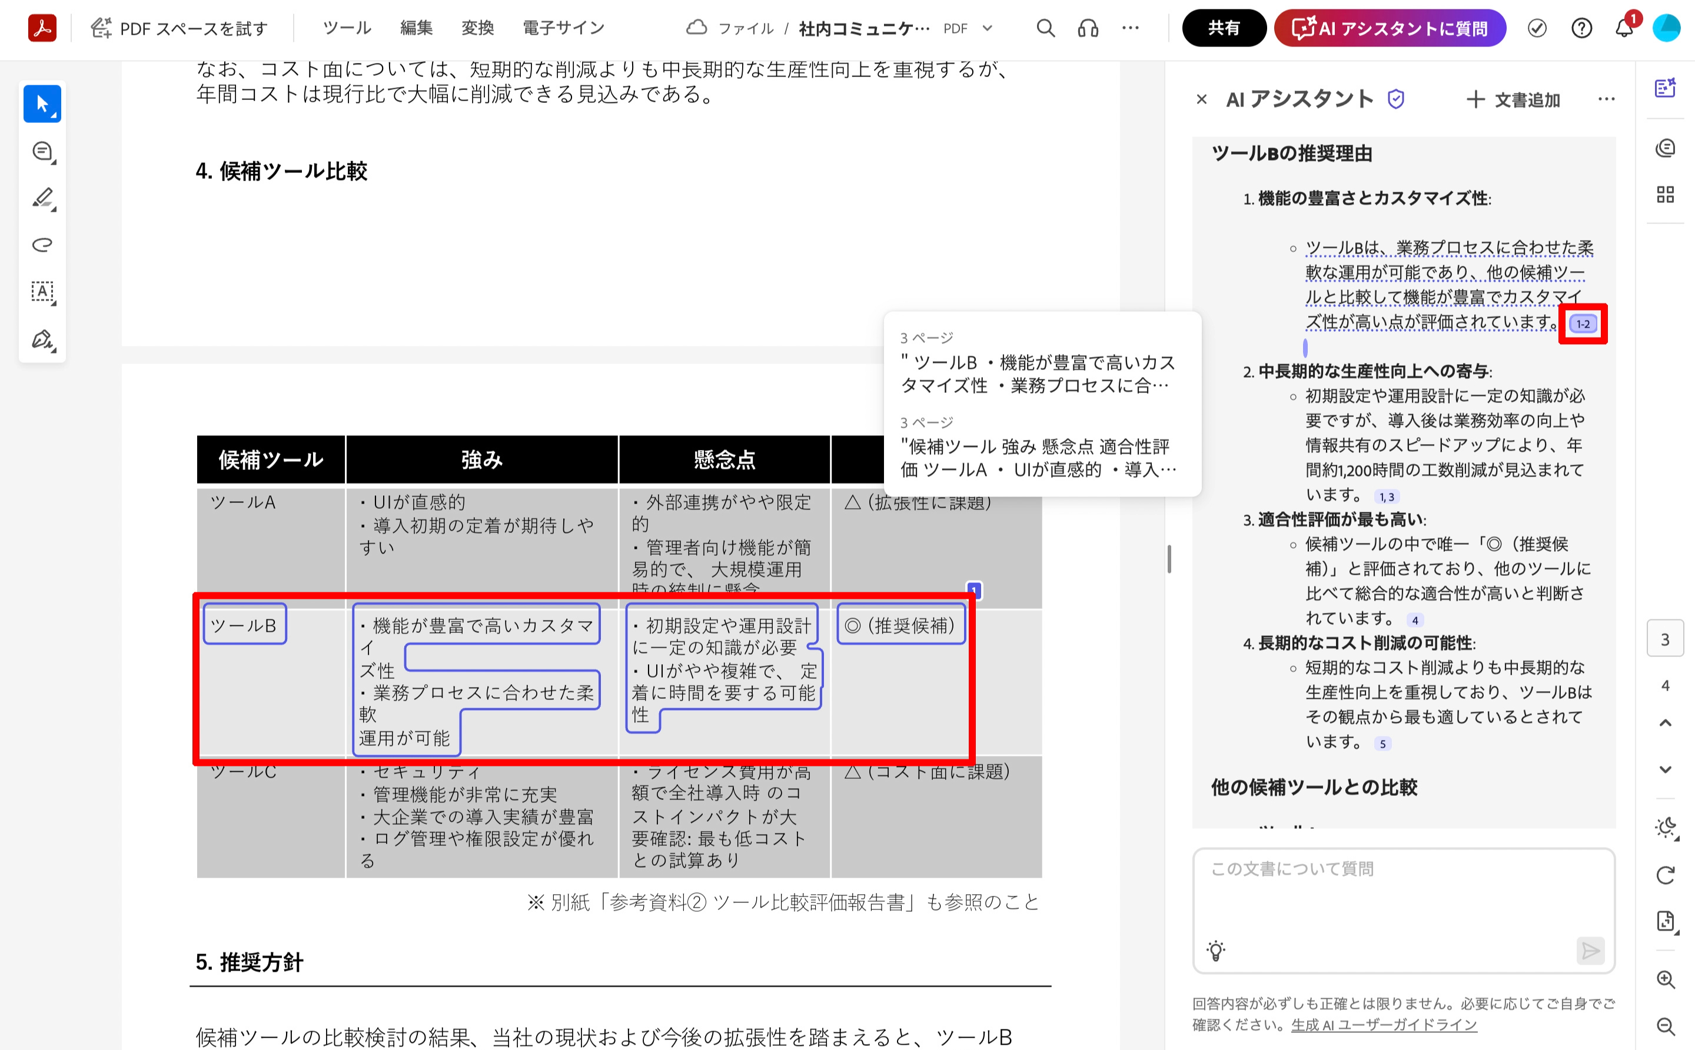This screenshot has height=1050, width=1695.
Task: Click the panel divider handle
Action: pyautogui.click(x=1169, y=559)
